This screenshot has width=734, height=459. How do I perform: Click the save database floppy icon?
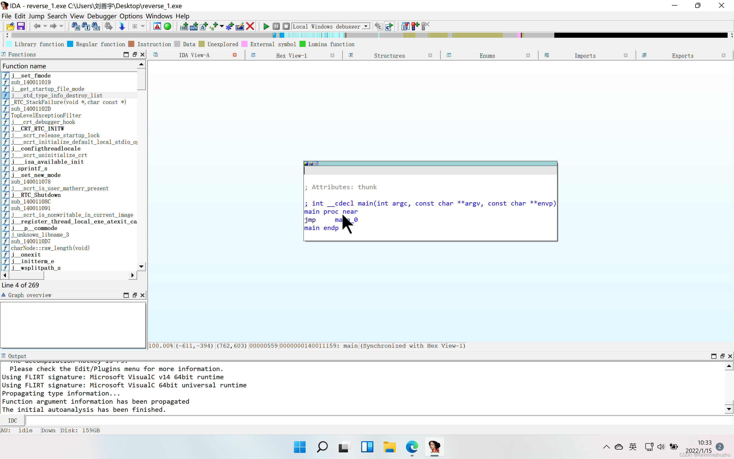point(21,27)
